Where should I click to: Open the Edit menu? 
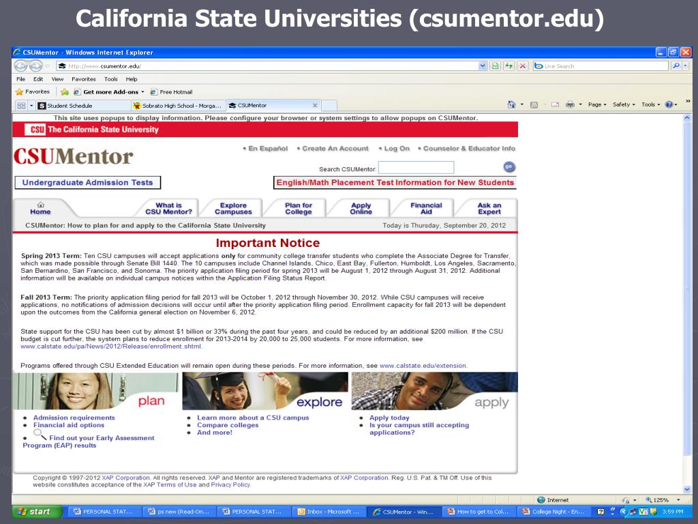tap(38, 79)
